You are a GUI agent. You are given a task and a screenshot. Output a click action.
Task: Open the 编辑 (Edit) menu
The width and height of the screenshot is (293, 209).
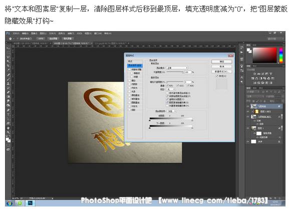(25, 34)
